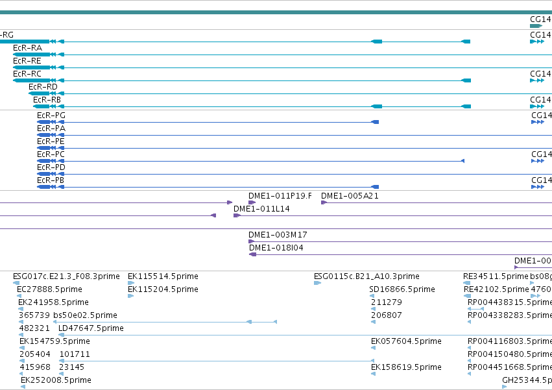552x390 pixels.
Task: Select the 23145 feature label
Action: coord(72,367)
